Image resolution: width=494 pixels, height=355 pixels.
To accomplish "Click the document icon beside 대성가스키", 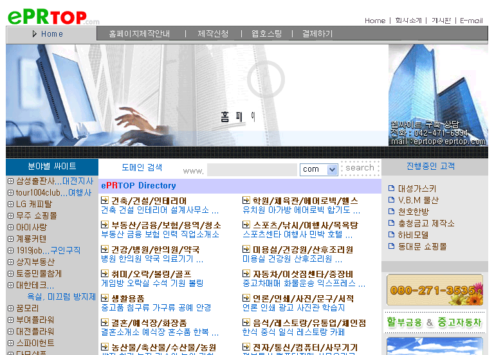I will pyautogui.click(x=391, y=188).
